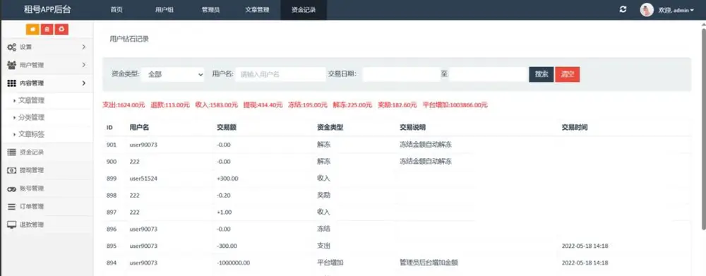Click the 交易说明 column header
The image size is (706, 276).
pyautogui.click(x=412, y=128)
